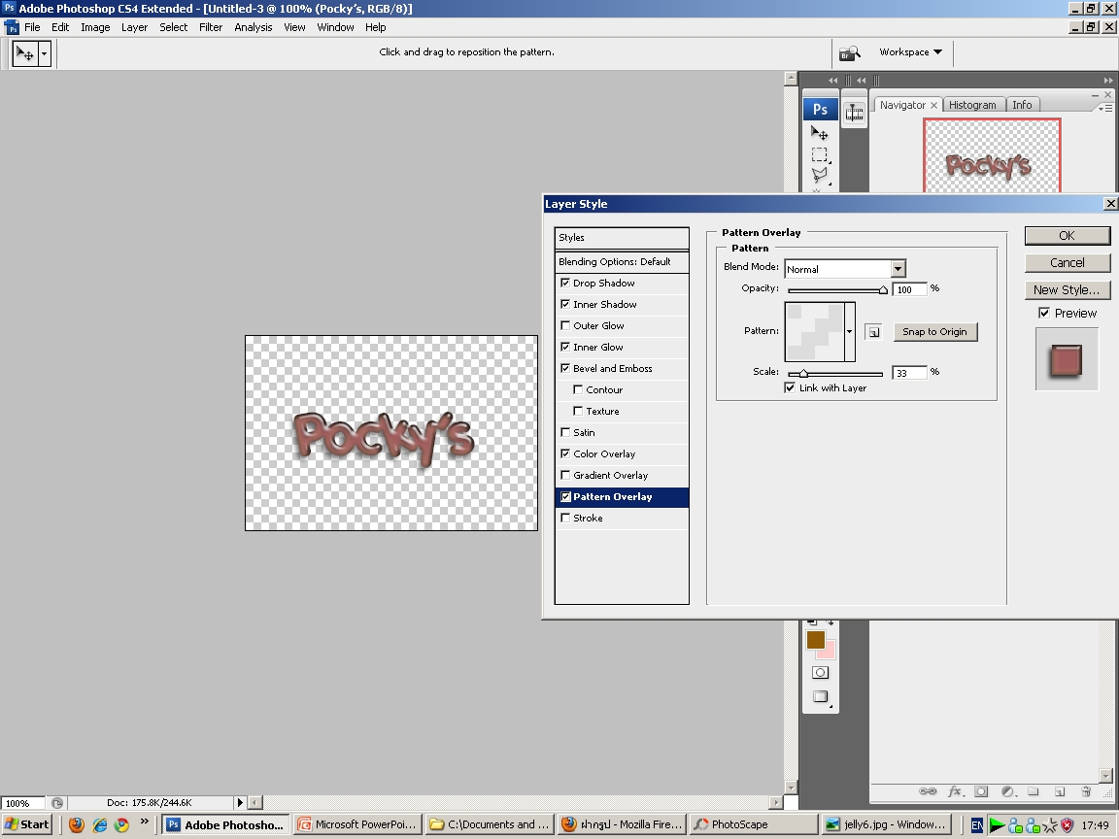This screenshot has height=839, width=1119.
Task: Toggle Quick Mask mode in toolbox
Action: tap(820, 673)
